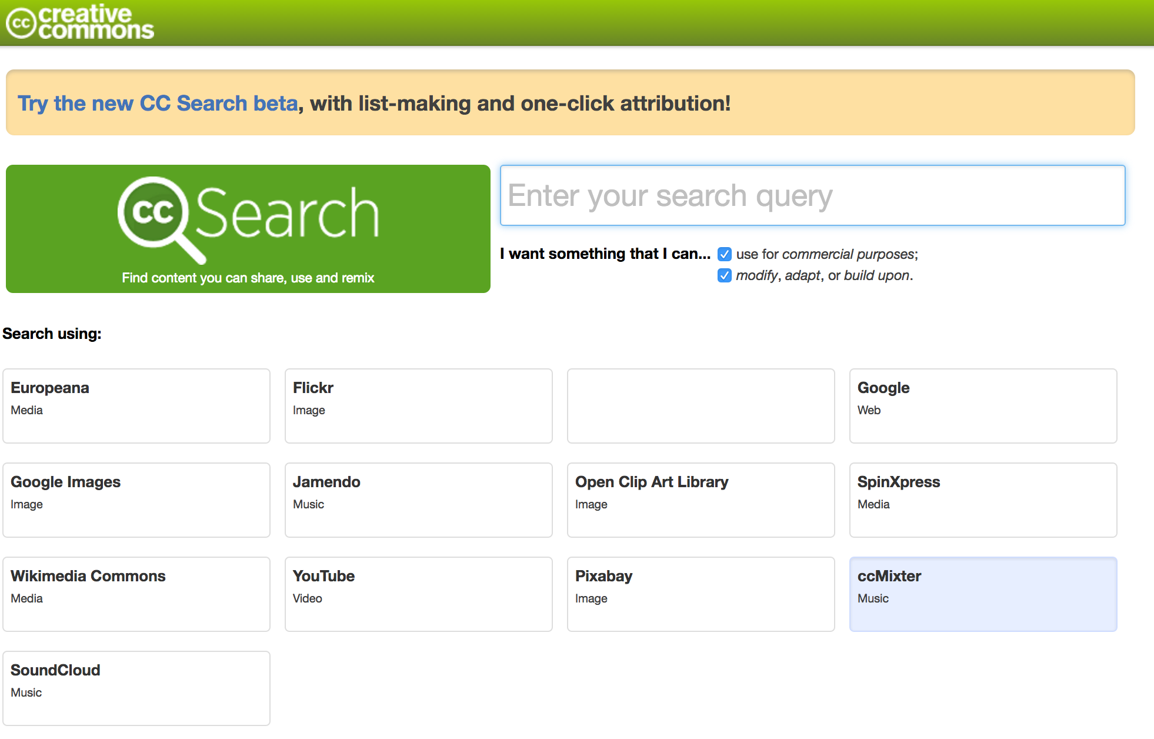Uncheck modify, adapt, or build upon
1154x739 pixels.
[x=725, y=275]
